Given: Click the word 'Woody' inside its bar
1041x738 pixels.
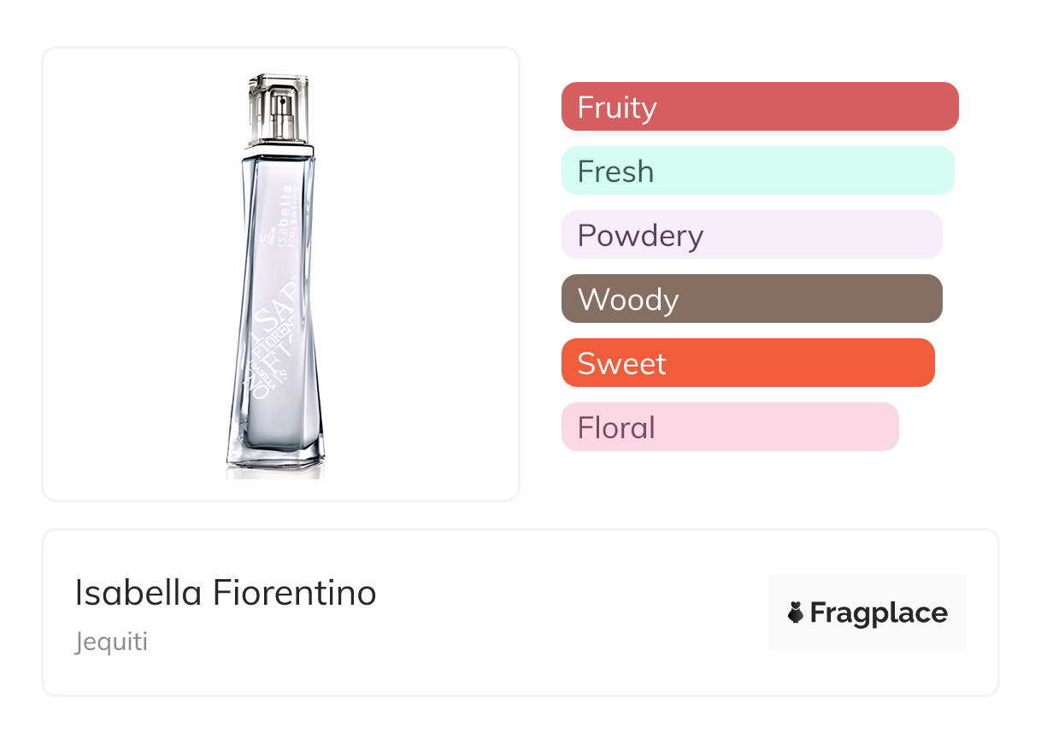Looking at the screenshot, I should (x=628, y=300).
